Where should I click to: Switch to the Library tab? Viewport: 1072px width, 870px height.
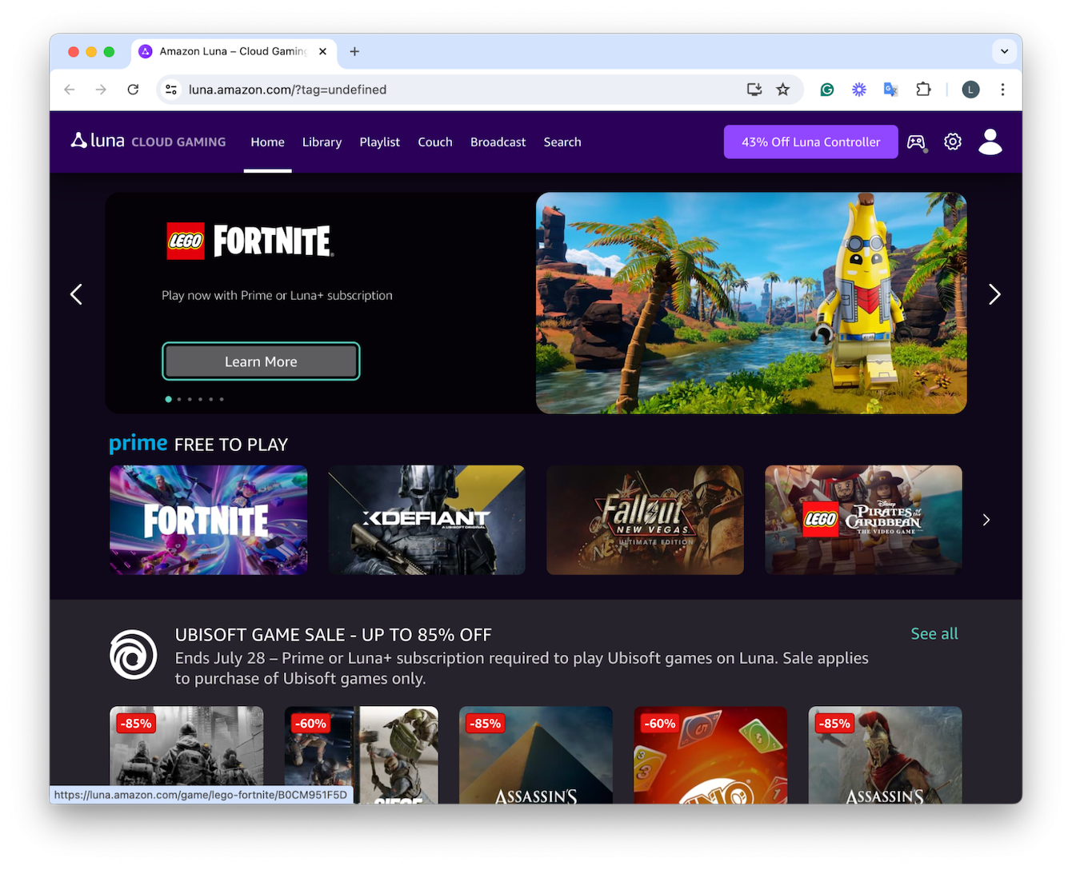(x=322, y=142)
